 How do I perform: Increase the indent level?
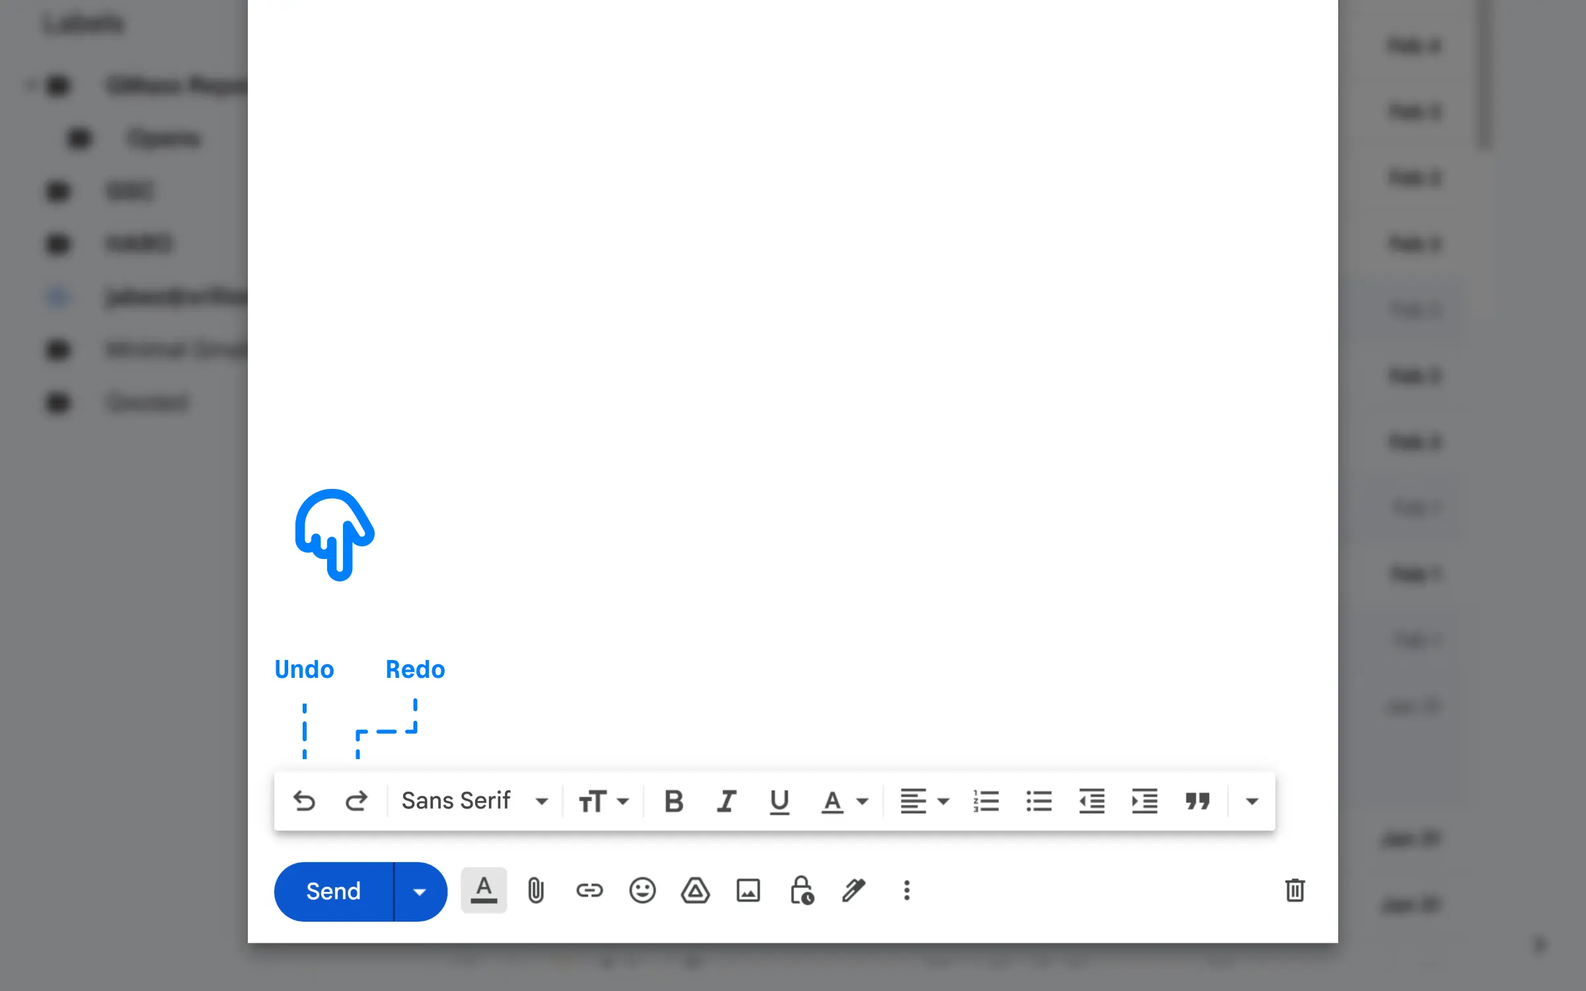[1144, 801]
